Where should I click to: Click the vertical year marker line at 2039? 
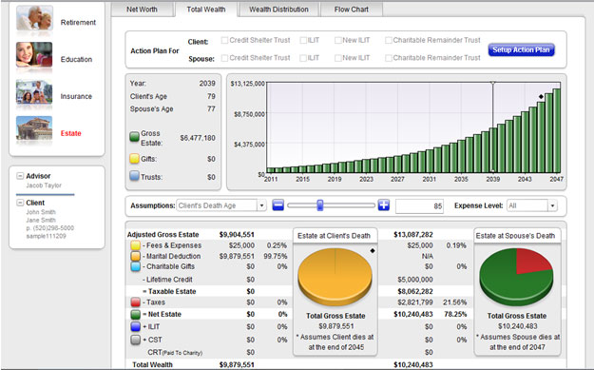pos(492,127)
